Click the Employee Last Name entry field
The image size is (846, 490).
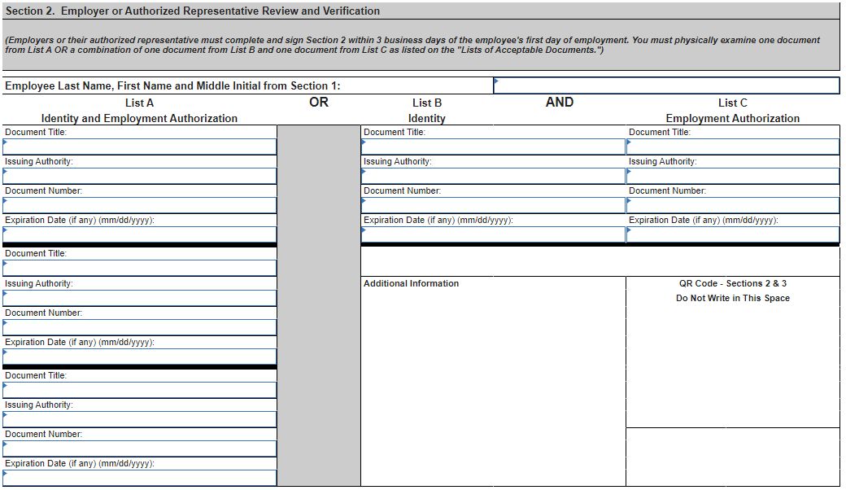(x=667, y=85)
